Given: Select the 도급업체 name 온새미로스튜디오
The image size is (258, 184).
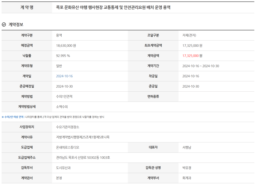Looking at the screenshot, I should [x=68, y=147].
